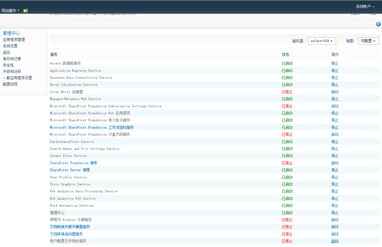Click the 已启动 status of User Profile Service

pyautogui.click(x=287, y=177)
